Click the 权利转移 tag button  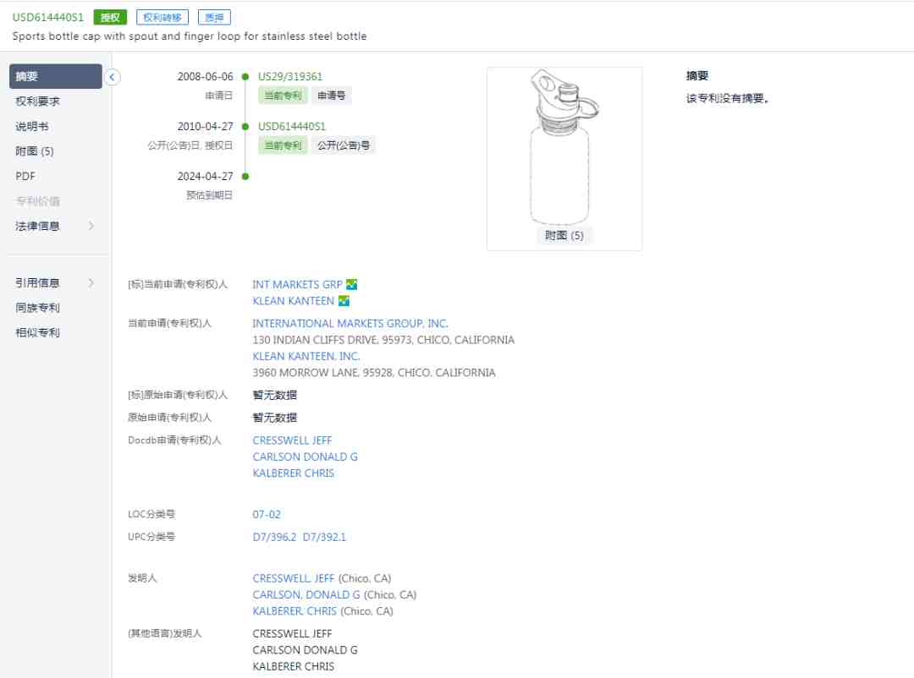[162, 18]
